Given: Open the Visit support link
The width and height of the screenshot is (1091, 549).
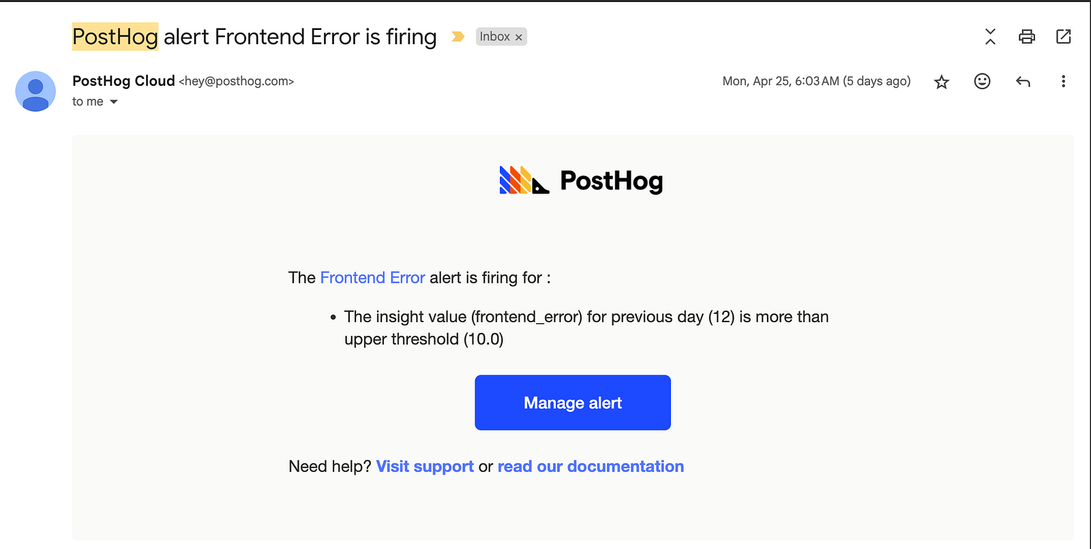Looking at the screenshot, I should pyautogui.click(x=425, y=467).
